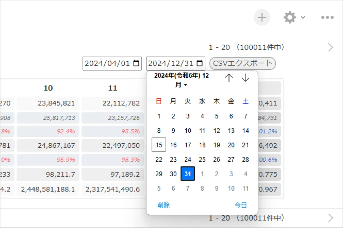Click the 2024/04/01 start date field
This screenshot has width=343, height=228.
click(x=112, y=63)
